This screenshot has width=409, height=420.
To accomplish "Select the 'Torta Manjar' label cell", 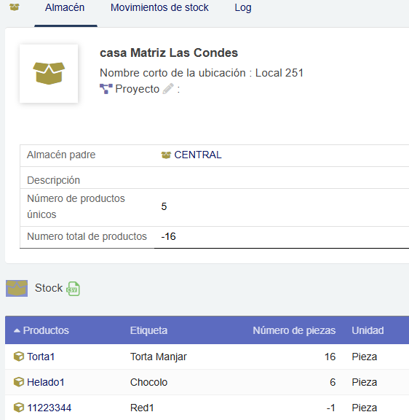I will click(x=159, y=357).
